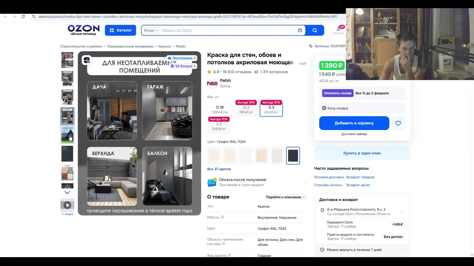Viewport: 474px width, 266px height.
Task: Select the first product thumbnail
Action: [67, 60]
